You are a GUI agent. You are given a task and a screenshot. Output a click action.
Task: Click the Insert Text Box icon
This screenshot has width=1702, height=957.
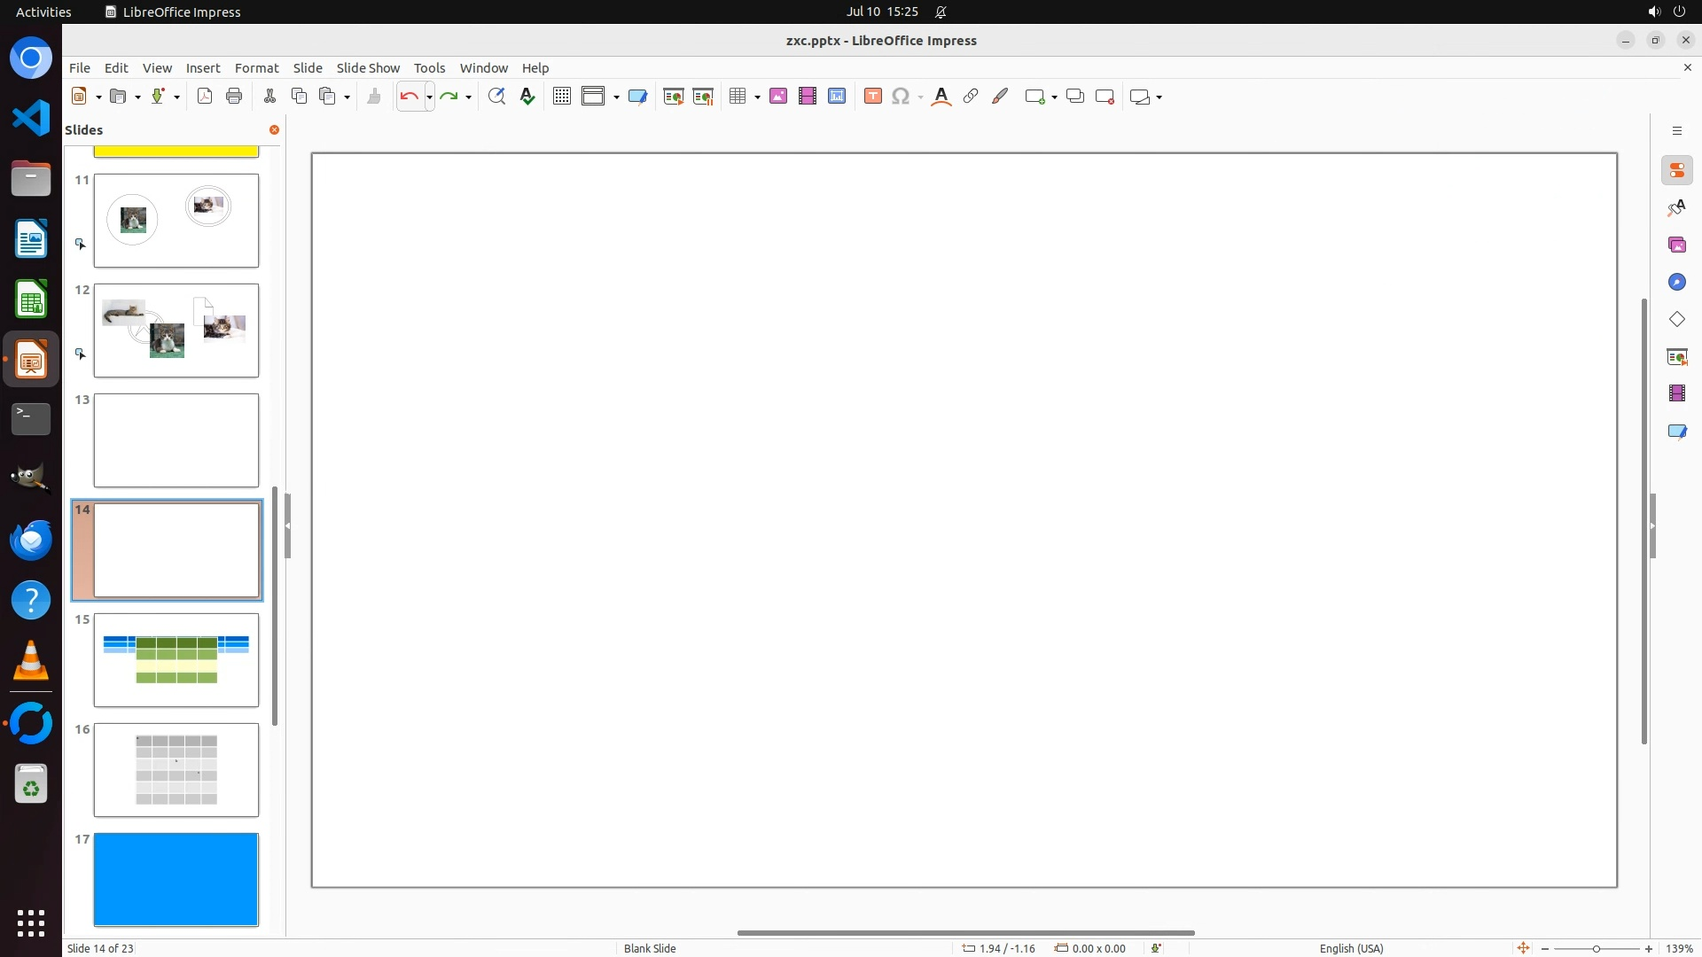[x=873, y=97]
